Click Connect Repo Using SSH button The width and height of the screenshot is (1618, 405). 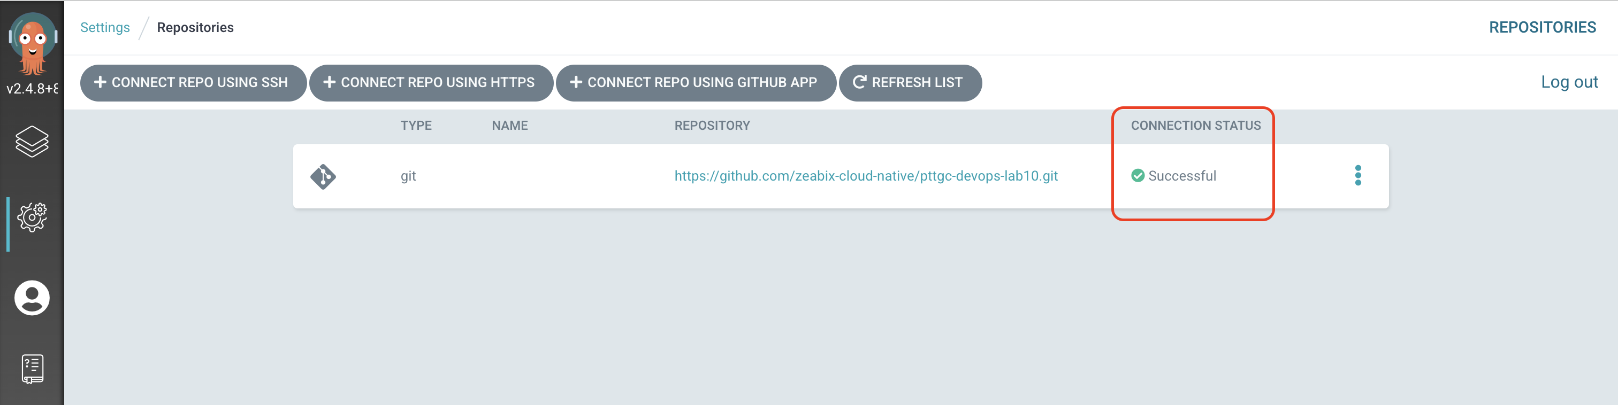tap(194, 83)
